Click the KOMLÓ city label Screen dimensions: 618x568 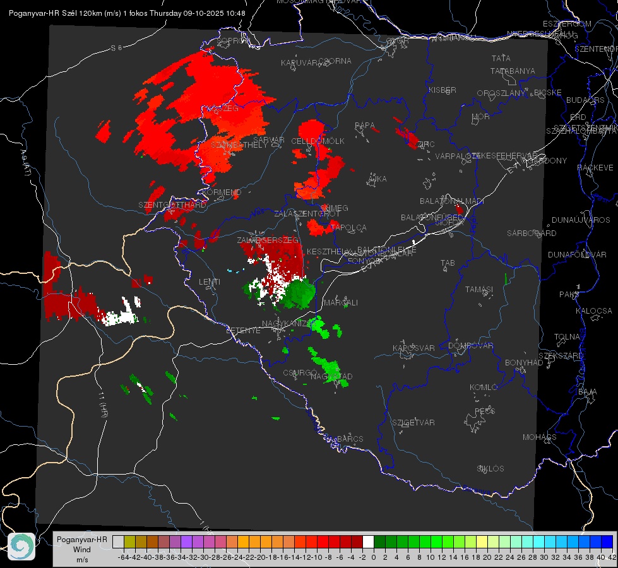(x=483, y=388)
